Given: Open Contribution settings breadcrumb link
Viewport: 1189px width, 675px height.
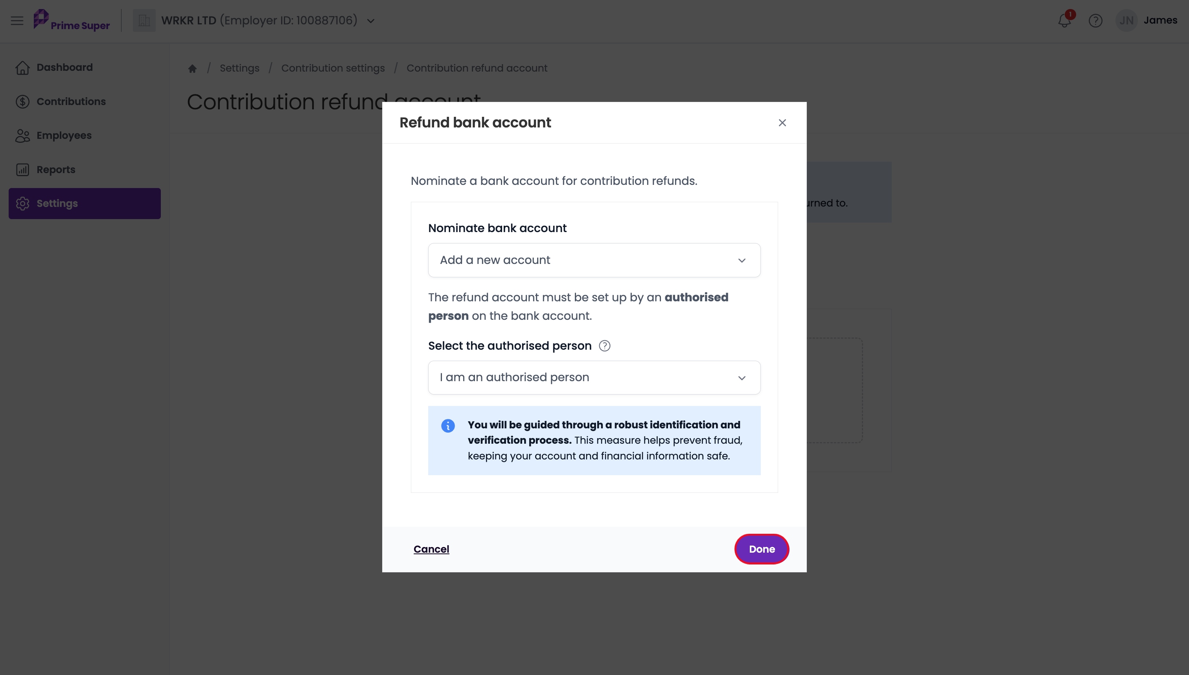Looking at the screenshot, I should [x=333, y=68].
